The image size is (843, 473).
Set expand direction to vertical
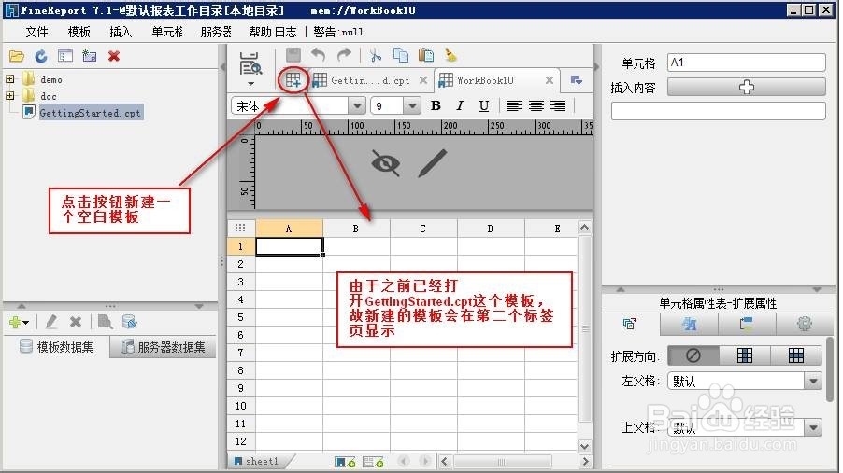click(745, 355)
